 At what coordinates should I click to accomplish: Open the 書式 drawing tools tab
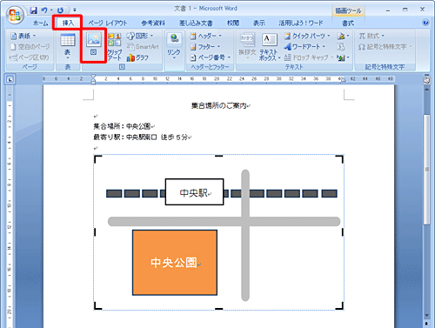coord(348,23)
